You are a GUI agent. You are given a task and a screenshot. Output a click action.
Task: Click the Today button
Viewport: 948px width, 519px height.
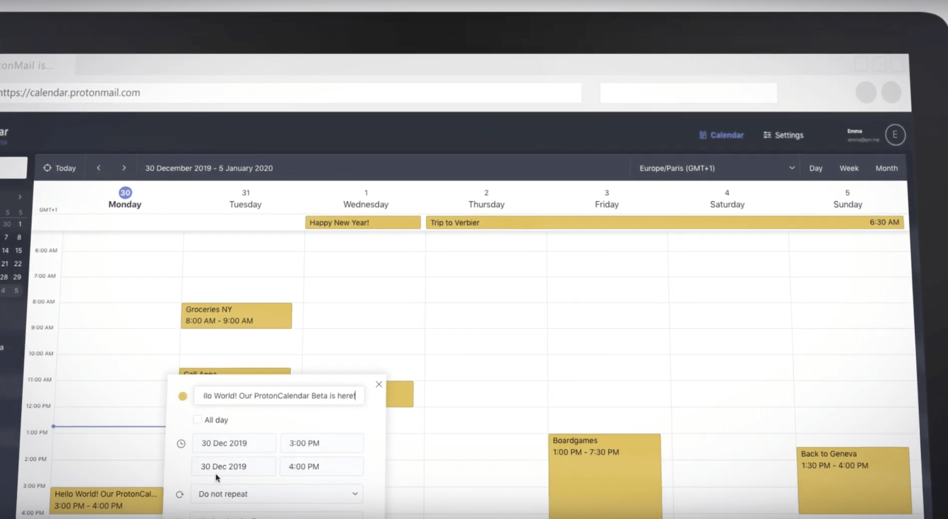pos(60,168)
